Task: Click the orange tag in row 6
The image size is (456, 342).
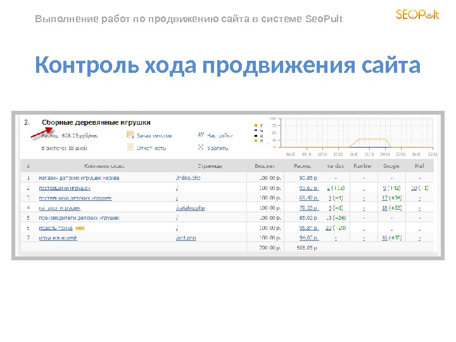Action: point(80,228)
